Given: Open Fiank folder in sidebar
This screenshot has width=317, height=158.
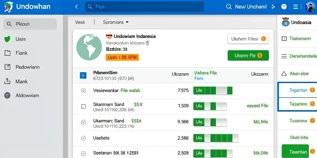Looking at the screenshot, I should pos(21,53).
